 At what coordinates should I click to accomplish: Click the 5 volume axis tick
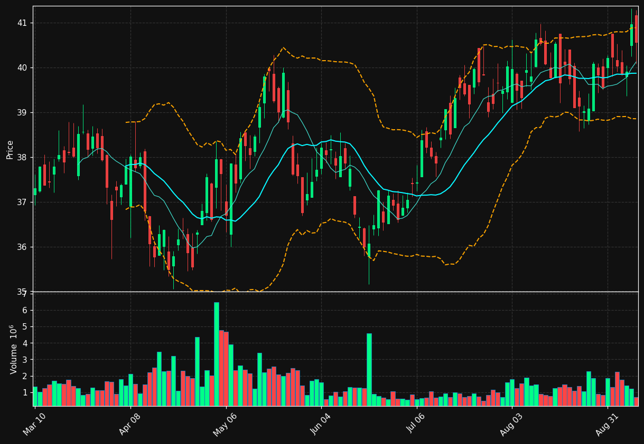[x=24, y=327]
